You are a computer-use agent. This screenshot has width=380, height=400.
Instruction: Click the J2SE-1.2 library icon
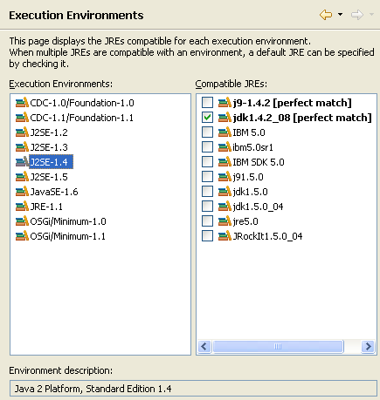click(x=22, y=132)
